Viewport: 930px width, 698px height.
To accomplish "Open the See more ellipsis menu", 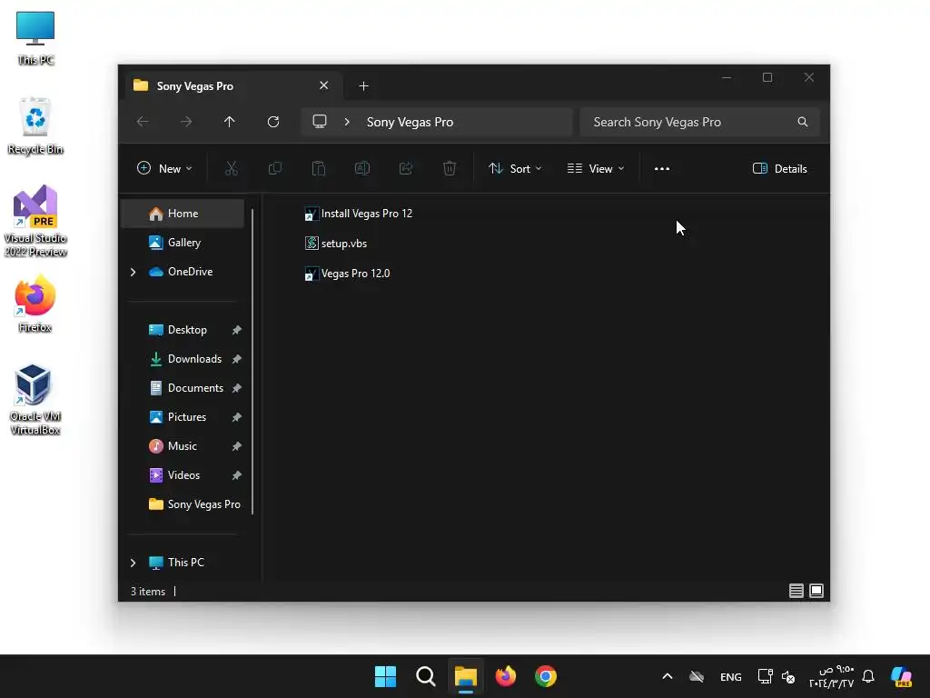I will pos(662,169).
